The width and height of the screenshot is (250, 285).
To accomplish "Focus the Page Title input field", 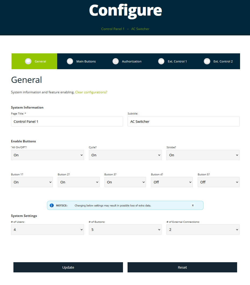I will pyautogui.click(x=67, y=121).
